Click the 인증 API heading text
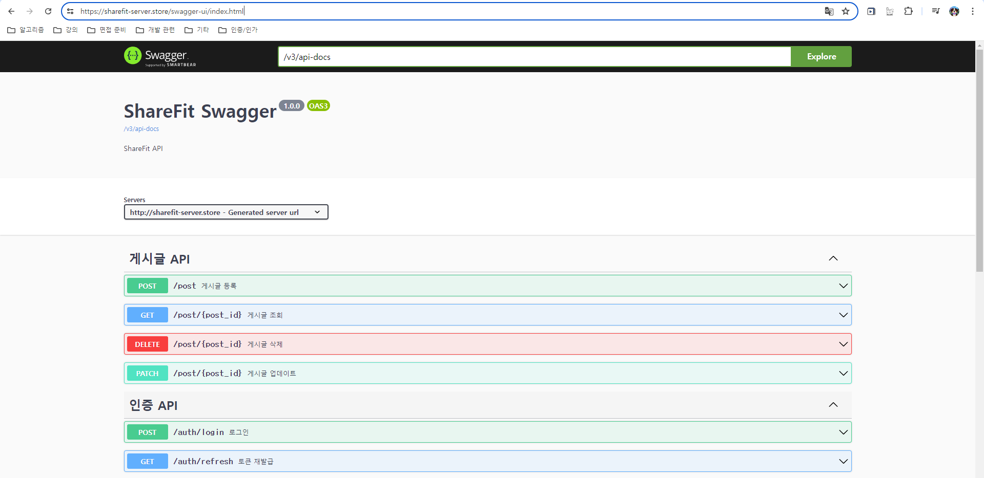984x478 pixels. point(153,405)
